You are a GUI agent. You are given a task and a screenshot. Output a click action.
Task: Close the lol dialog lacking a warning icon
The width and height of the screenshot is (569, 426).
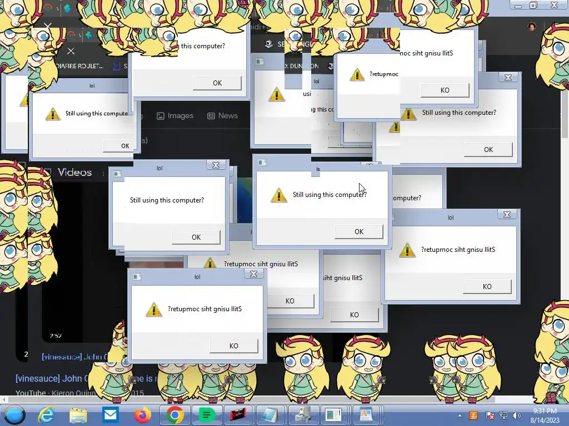coord(216,165)
